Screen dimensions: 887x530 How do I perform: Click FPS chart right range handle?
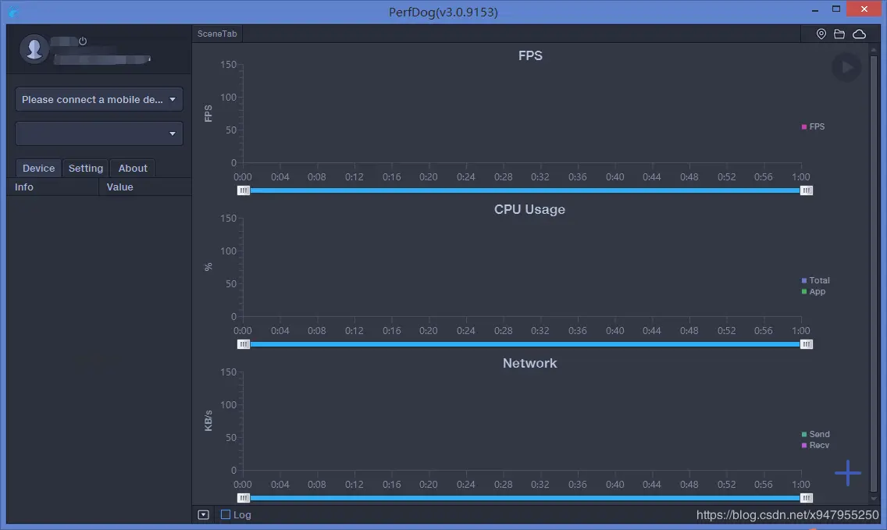coord(807,190)
